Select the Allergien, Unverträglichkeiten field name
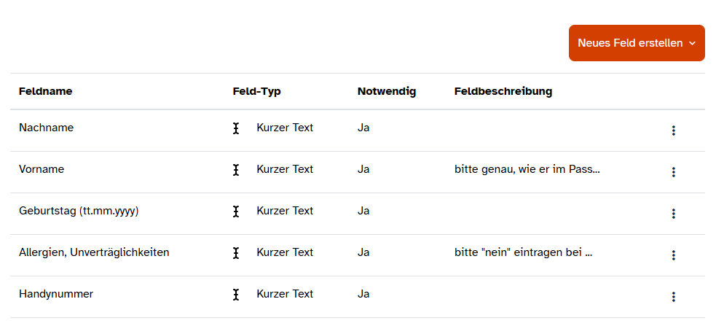The image size is (716, 326). pos(94,252)
